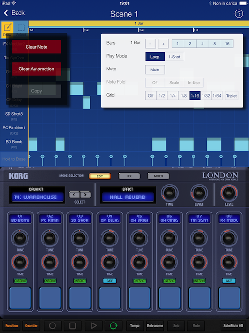The height and width of the screenshot is (333, 249).
Task: Tap Clear Automation button
Action: coord(37,69)
